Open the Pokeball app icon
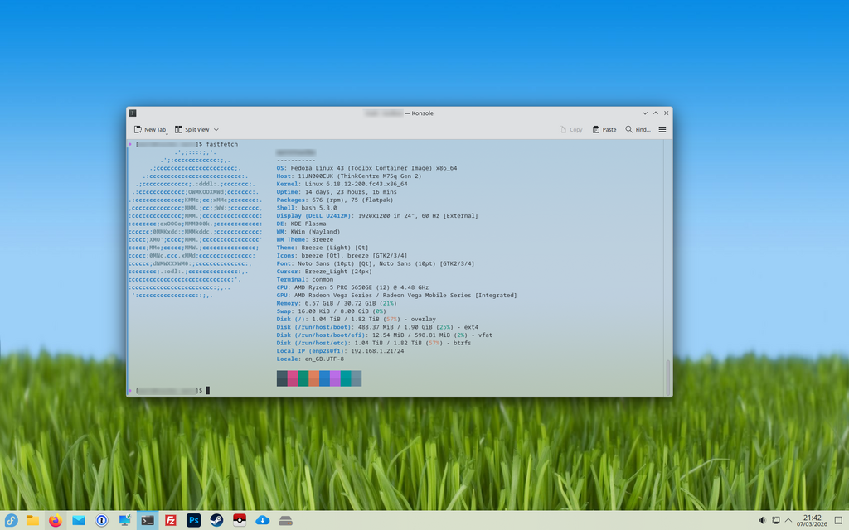This screenshot has height=530, width=849. click(x=240, y=520)
